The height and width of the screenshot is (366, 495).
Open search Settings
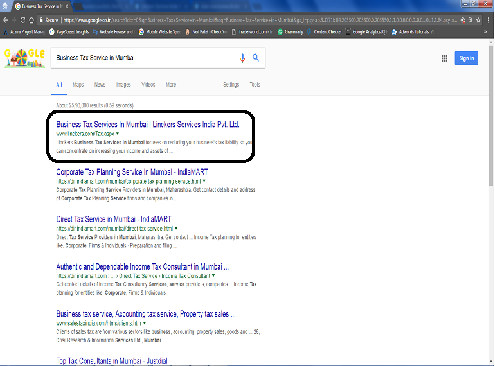pyautogui.click(x=231, y=85)
